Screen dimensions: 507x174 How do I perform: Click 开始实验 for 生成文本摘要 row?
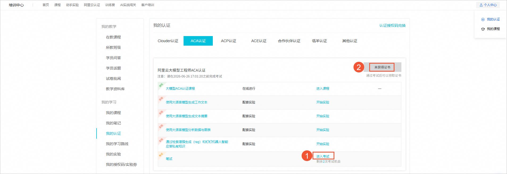[x=323, y=116]
